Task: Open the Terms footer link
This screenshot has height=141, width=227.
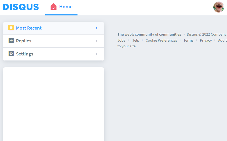Action: [188, 40]
